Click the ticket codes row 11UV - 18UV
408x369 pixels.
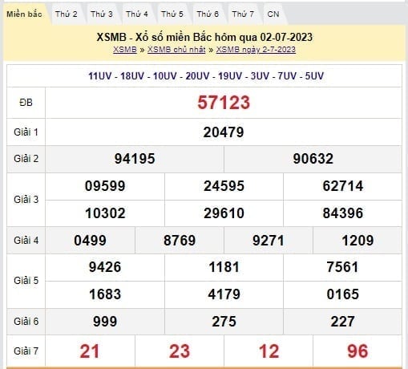pyautogui.click(x=206, y=76)
